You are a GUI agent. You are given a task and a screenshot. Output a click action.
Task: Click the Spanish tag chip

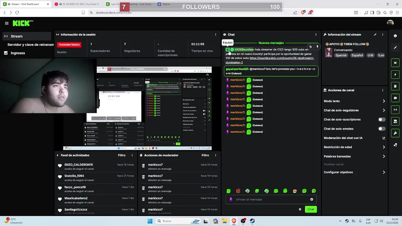point(341,55)
